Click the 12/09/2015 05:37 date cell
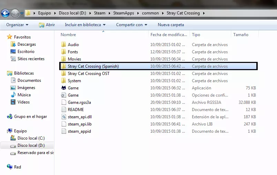 point(167,52)
